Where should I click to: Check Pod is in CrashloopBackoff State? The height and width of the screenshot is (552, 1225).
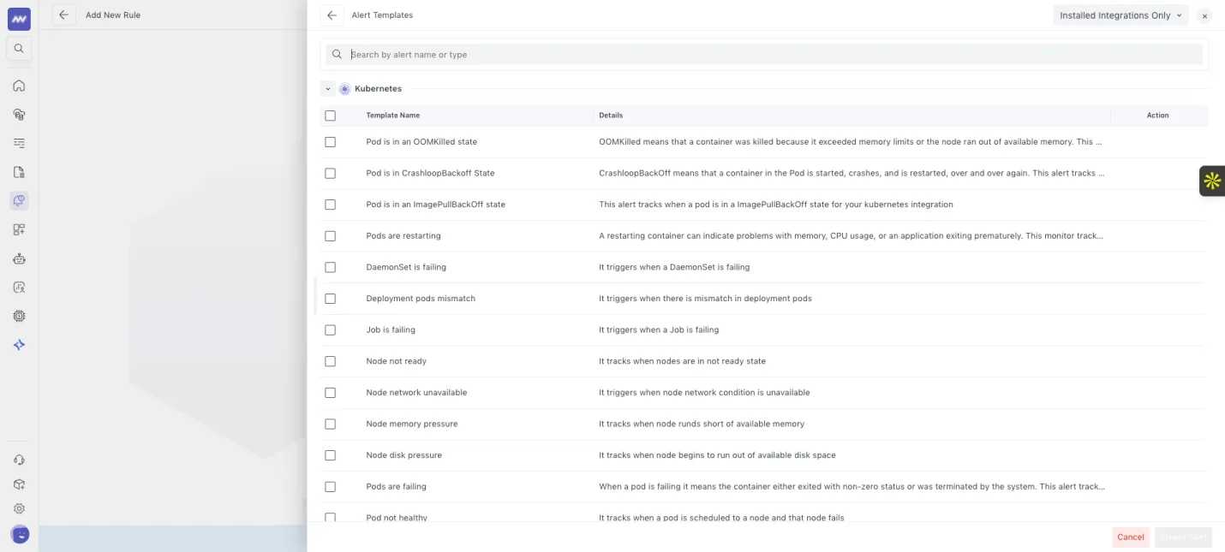point(330,173)
